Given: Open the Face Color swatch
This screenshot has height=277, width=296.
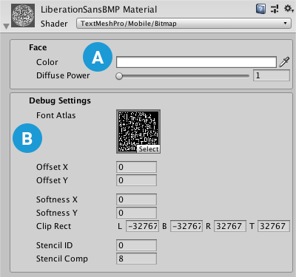Looking at the screenshot, I should click(196, 62).
